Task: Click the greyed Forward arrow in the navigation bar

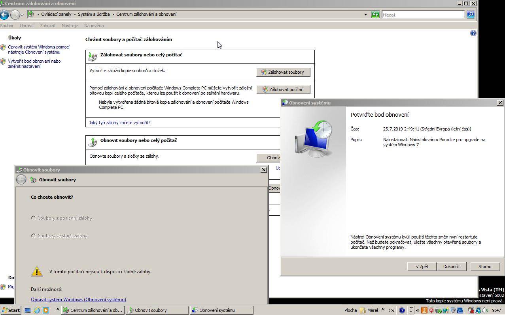Action: pyautogui.click(x=15, y=15)
